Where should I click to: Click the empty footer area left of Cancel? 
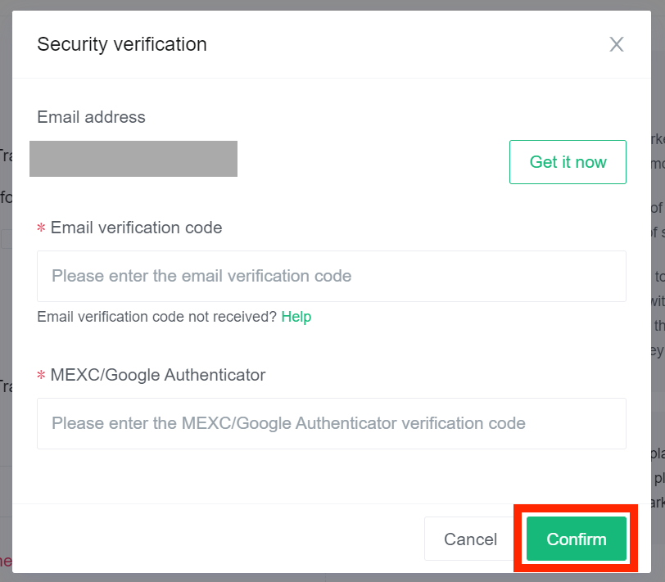218,539
